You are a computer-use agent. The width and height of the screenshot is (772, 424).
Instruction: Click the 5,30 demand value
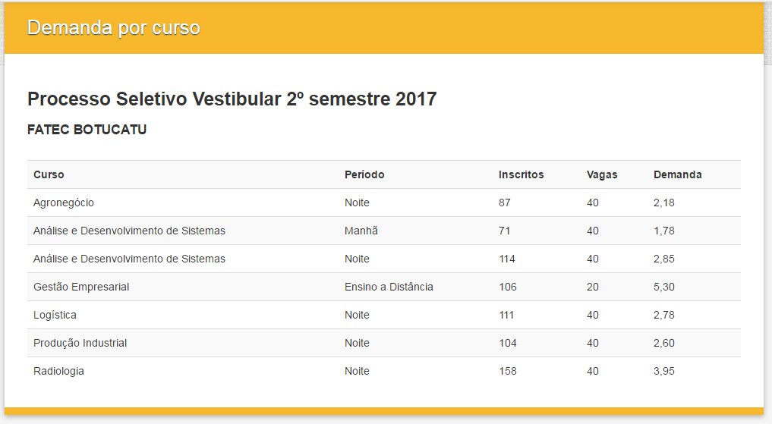(x=664, y=287)
